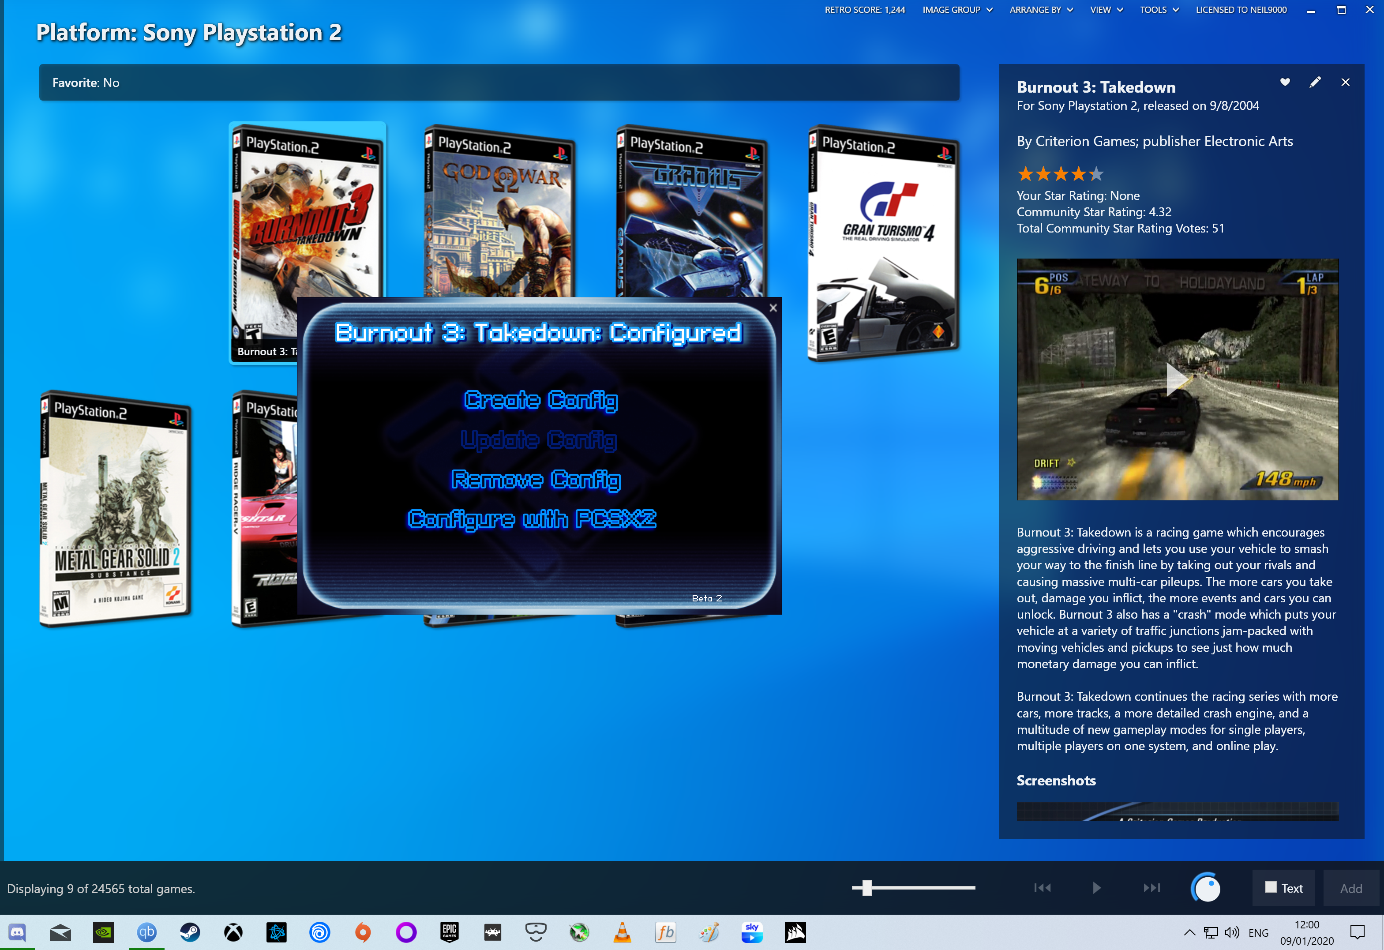The width and height of the screenshot is (1384, 950).
Task: Open Epic Games Launcher from taskbar
Action: (x=449, y=932)
